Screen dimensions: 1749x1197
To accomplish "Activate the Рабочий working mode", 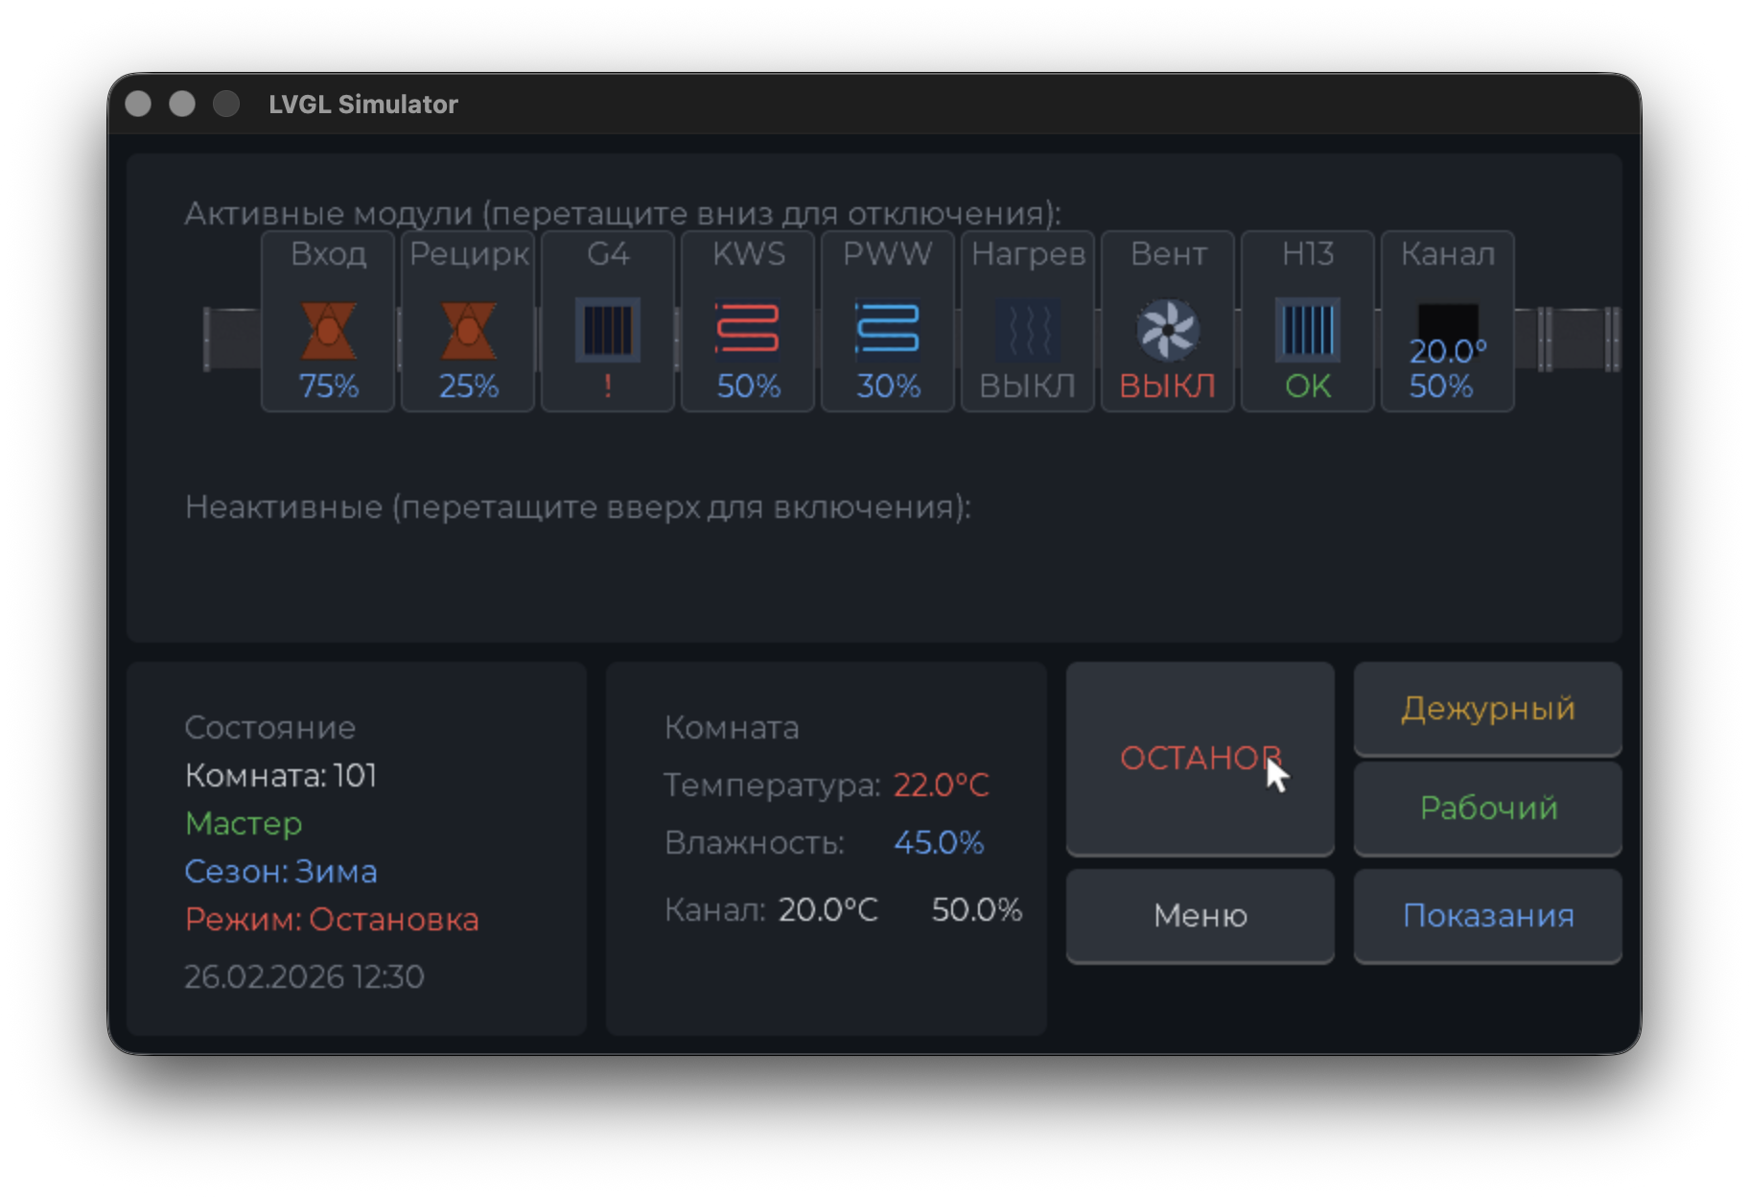I will pyautogui.click(x=1487, y=809).
